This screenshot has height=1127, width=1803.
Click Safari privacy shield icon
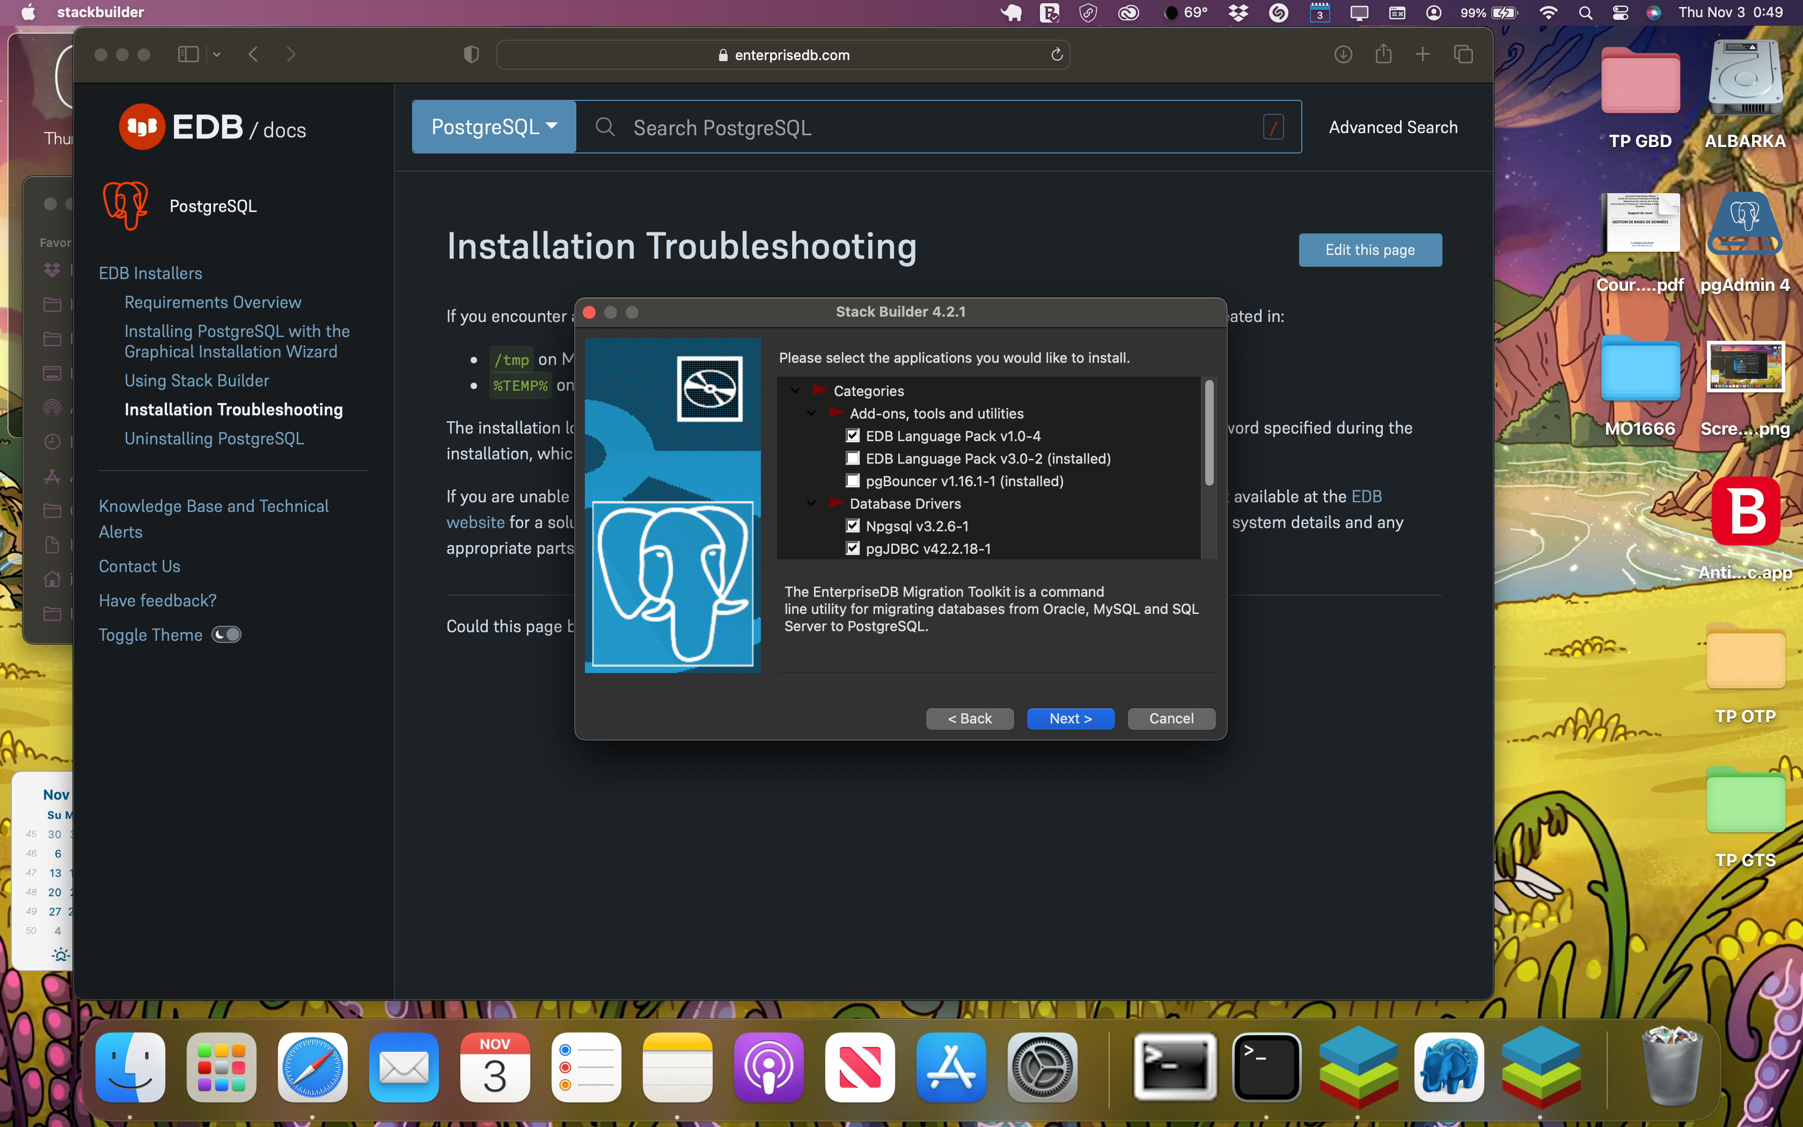(471, 54)
